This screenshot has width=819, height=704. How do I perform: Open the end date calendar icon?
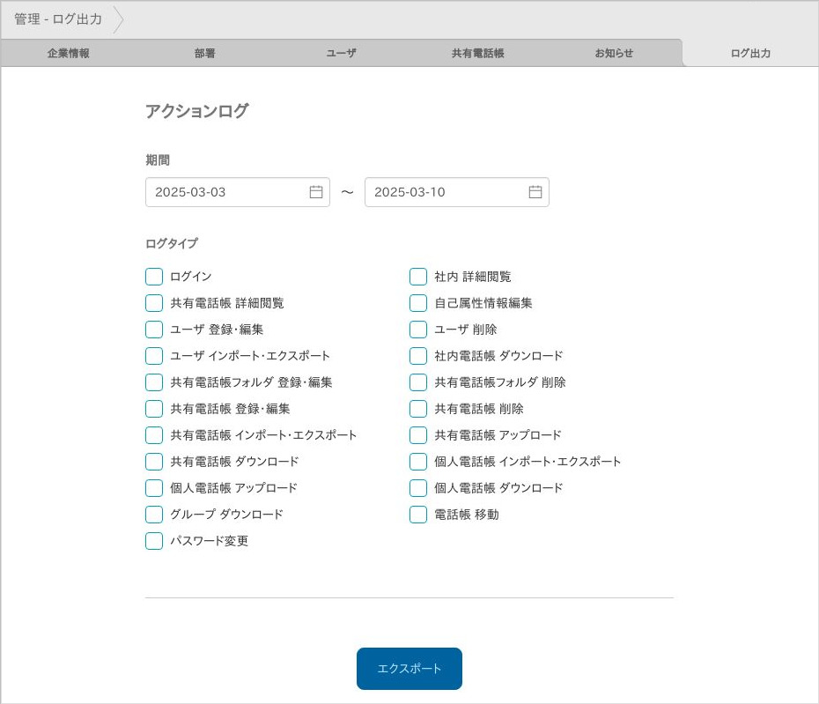coord(535,192)
